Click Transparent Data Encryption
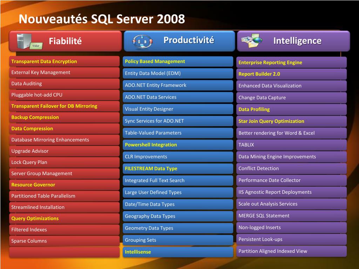The height and width of the screenshot is (269, 359). tap(65, 61)
